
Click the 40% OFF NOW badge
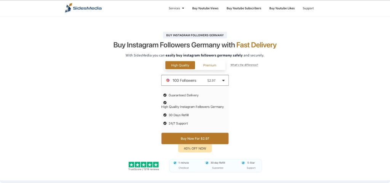pos(195,148)
